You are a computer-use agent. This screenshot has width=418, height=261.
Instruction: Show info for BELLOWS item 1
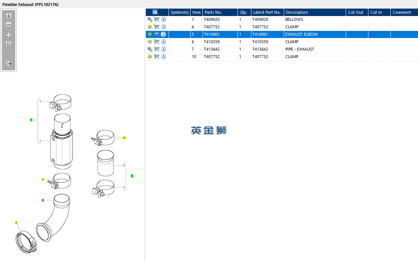[x=163, y=19]
